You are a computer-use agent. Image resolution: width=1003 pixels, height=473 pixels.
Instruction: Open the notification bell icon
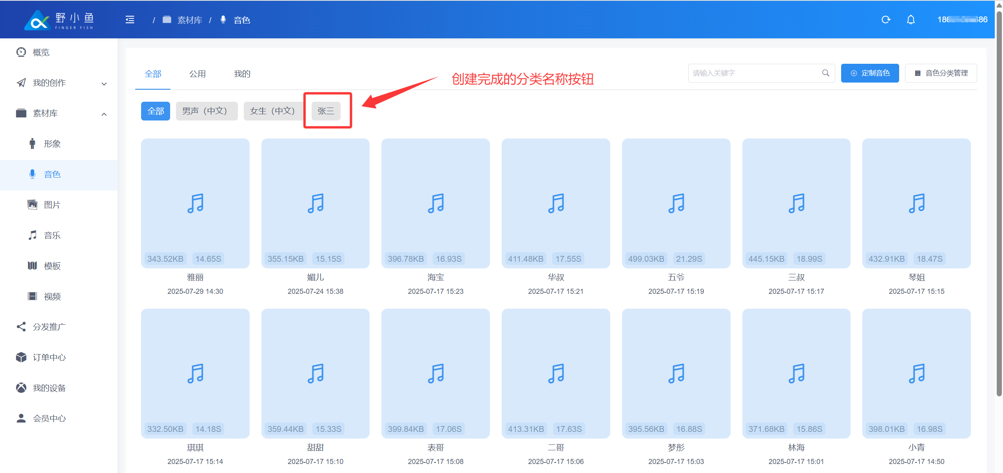(910, 20)
